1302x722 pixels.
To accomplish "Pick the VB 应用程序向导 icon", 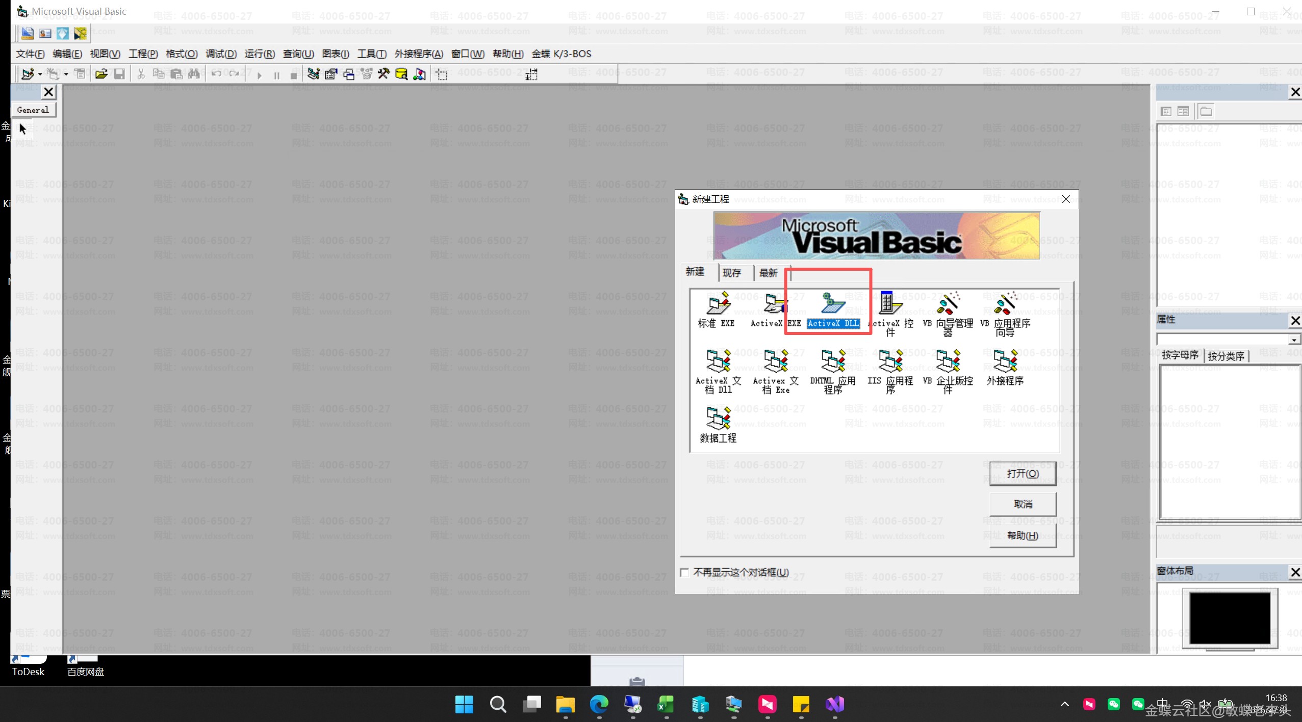I will point(1005,314).
